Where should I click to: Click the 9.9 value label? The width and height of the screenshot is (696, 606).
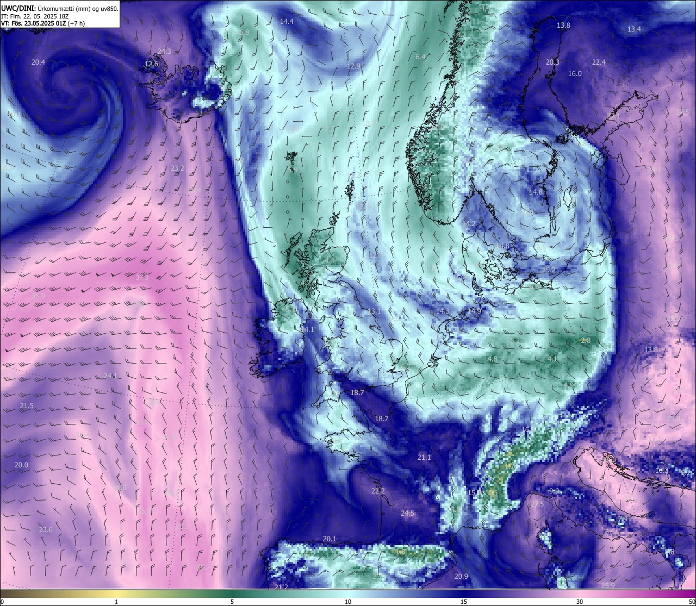tap(554, 491)
